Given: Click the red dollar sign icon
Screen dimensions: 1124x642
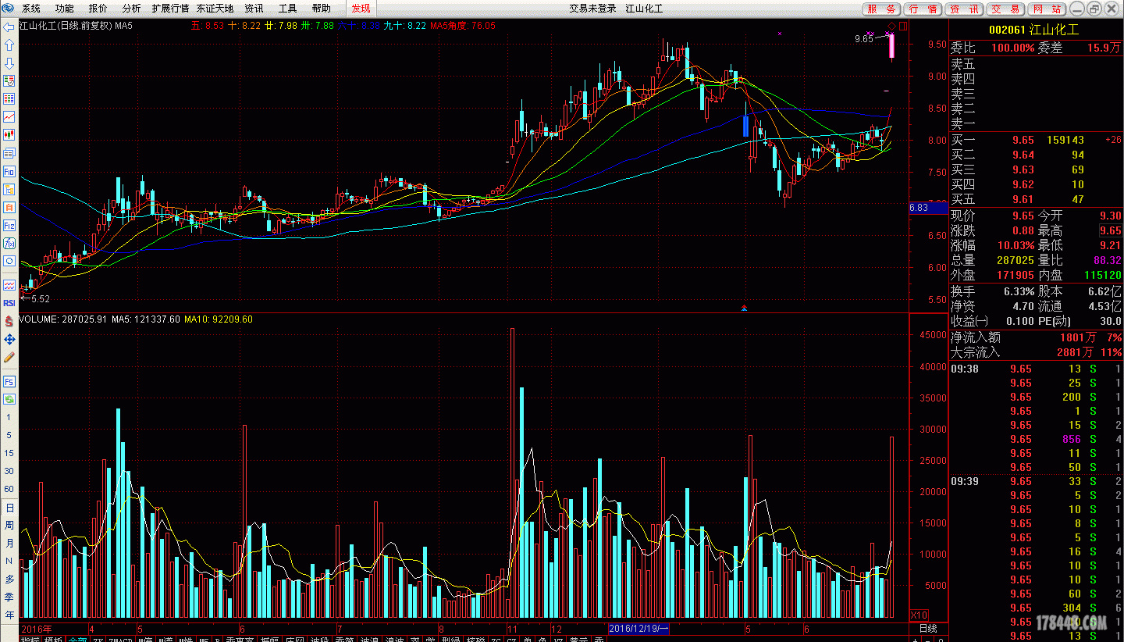Looking at the screenshot, I should [x=9, y=321].
